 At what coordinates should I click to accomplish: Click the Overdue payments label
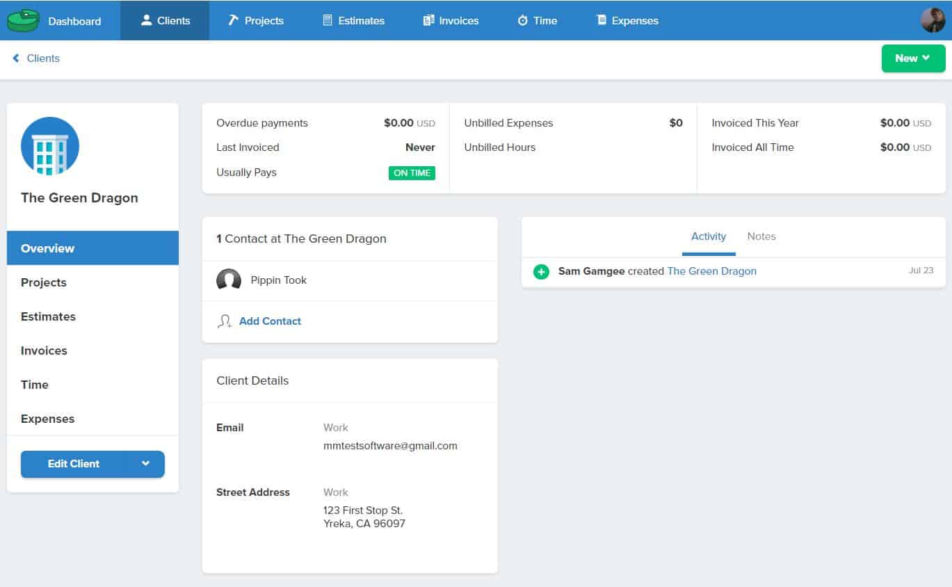point(262,123)
